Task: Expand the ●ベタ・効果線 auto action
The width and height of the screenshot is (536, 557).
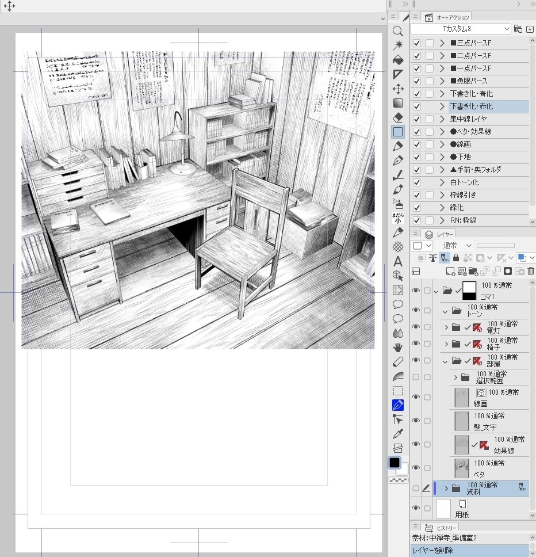Action: pos(442,132)
